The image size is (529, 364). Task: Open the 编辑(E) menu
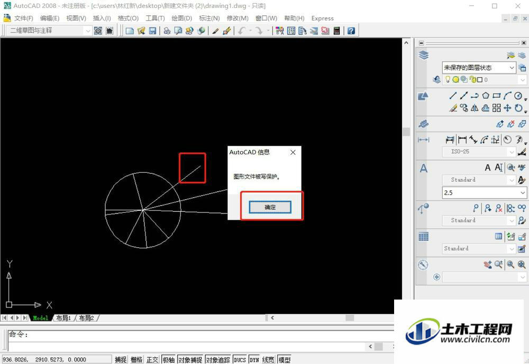click(50, 18)
